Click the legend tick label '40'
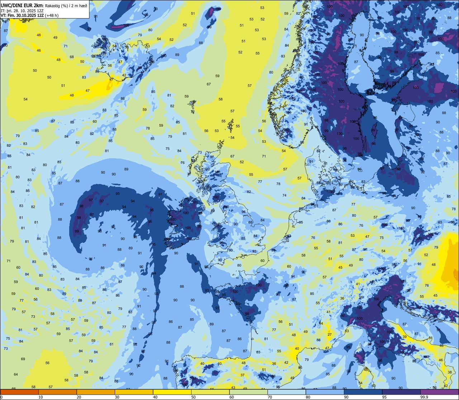 point(155,397)
